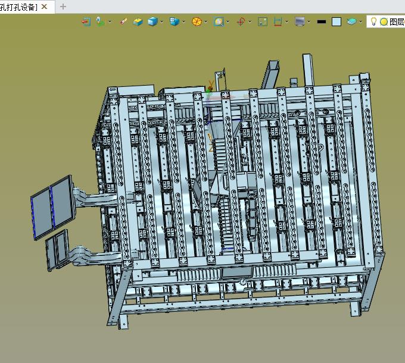
Task: Expand the view-orientation cube dropdown arrow
Action: [183, 22]
